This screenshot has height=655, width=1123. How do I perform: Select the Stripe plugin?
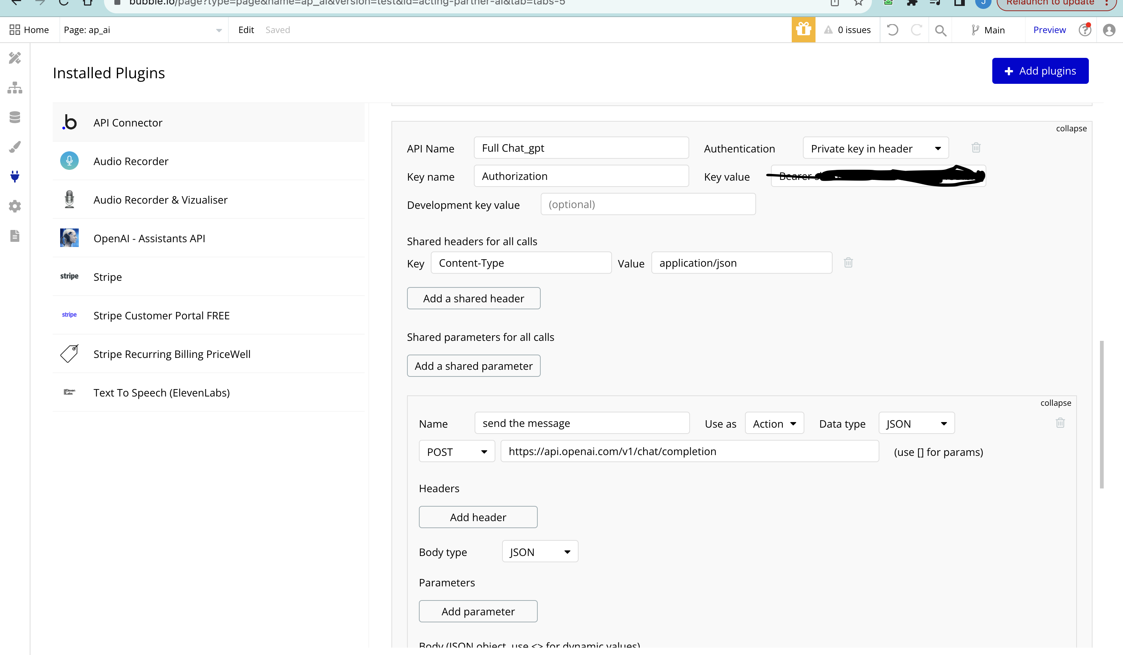click(x=209, y=277)
